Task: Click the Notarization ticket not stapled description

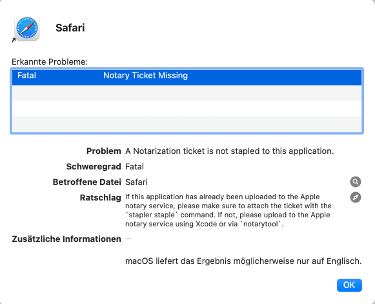Action: [229, 151]
